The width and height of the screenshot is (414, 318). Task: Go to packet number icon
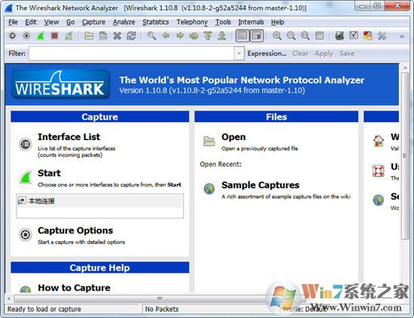coord(194,35)
